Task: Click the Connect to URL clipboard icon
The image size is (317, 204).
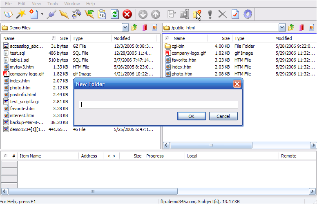Action: [x=102, y=14]
